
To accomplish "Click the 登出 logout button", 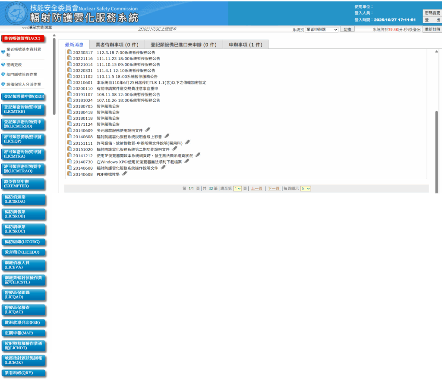I will click(432, 20).
